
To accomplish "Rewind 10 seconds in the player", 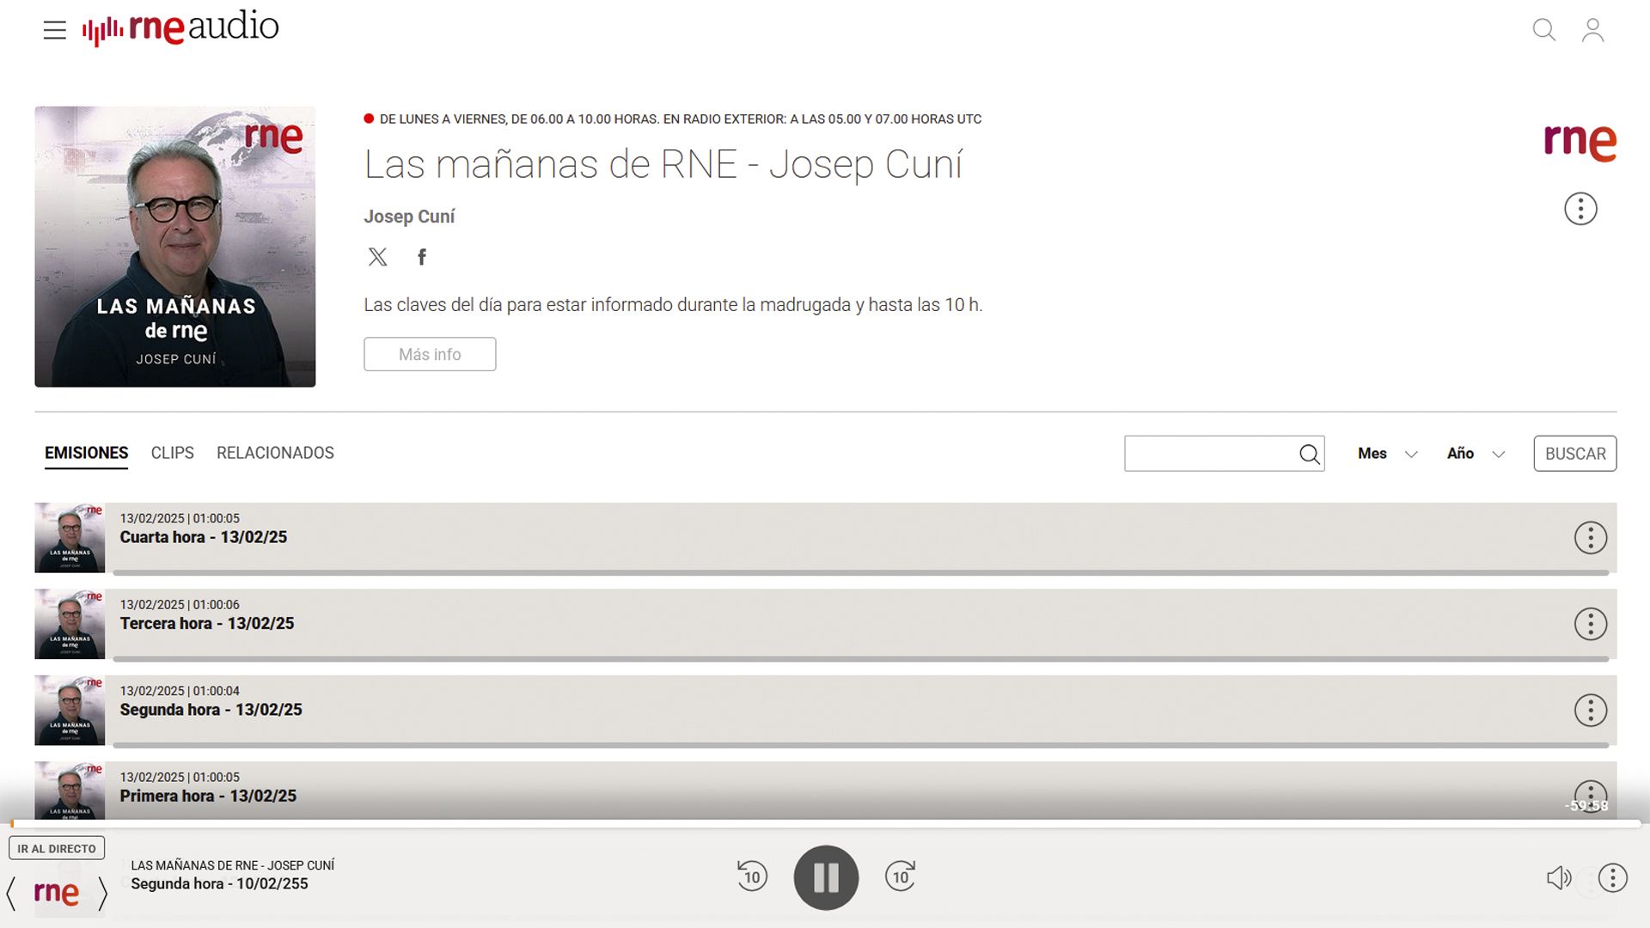I will click(x=752, y=876).
